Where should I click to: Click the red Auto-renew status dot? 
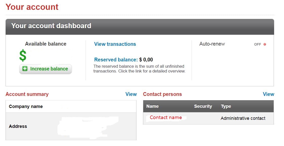265,44
